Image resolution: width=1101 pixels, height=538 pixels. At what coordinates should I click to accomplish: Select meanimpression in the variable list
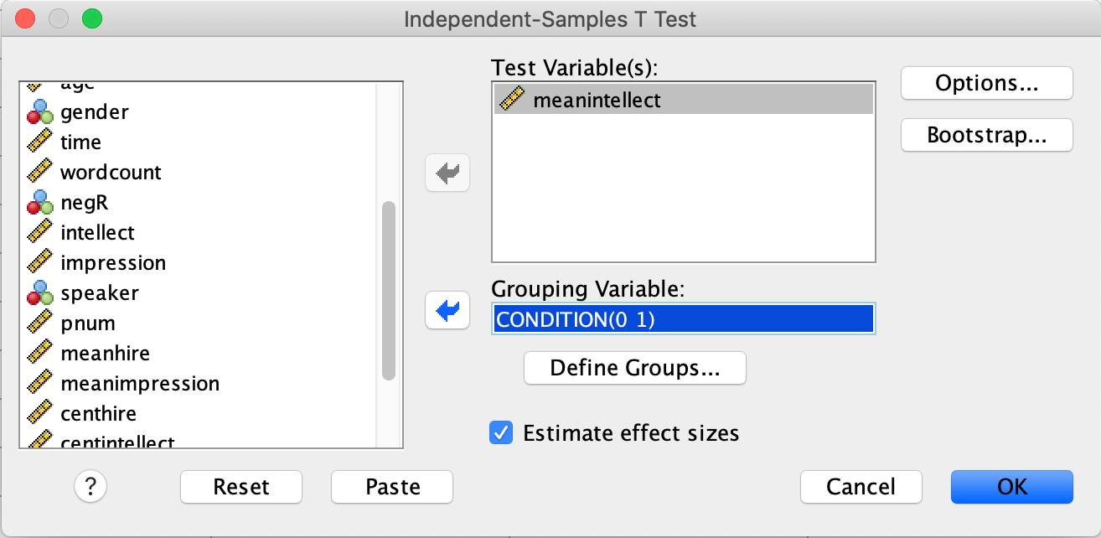click(x=140, y=383)
